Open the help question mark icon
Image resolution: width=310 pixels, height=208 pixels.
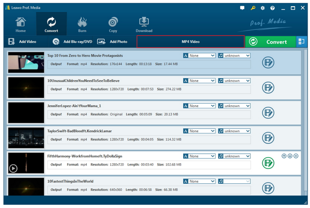272,8
